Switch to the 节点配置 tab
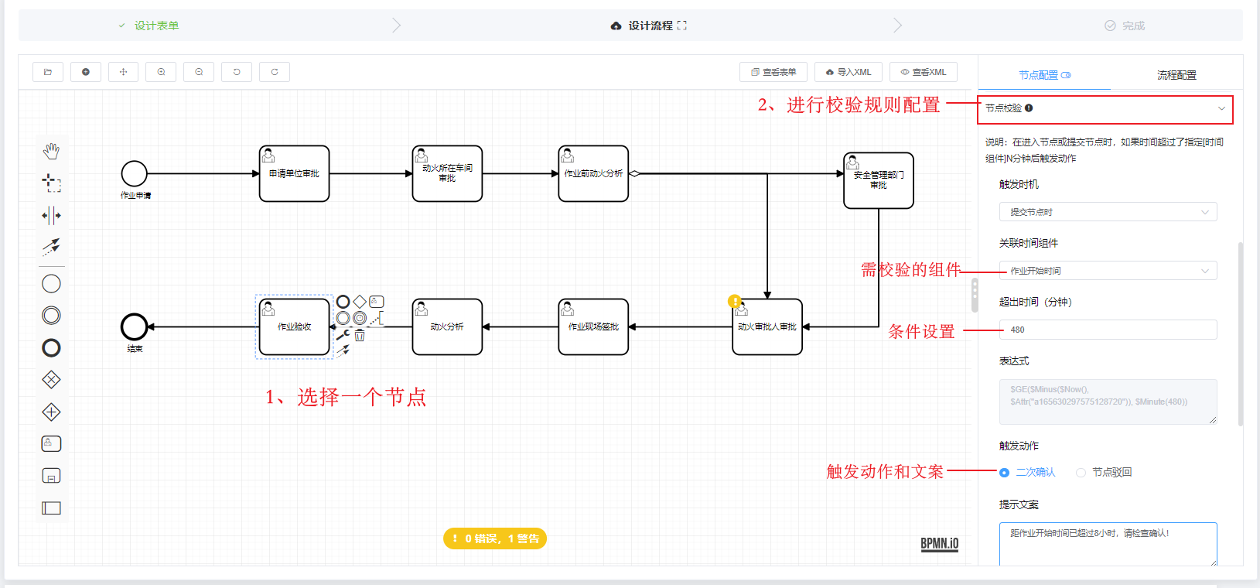The height and width of the screenshot is (588, 1260). [1044, 75]
